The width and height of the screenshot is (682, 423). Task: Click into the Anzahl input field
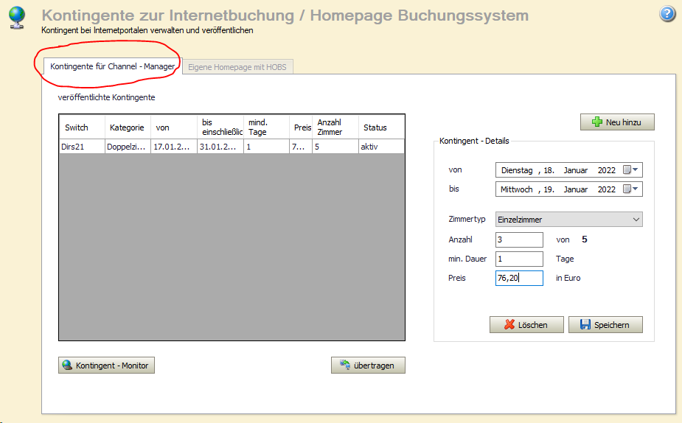[519, 240]
